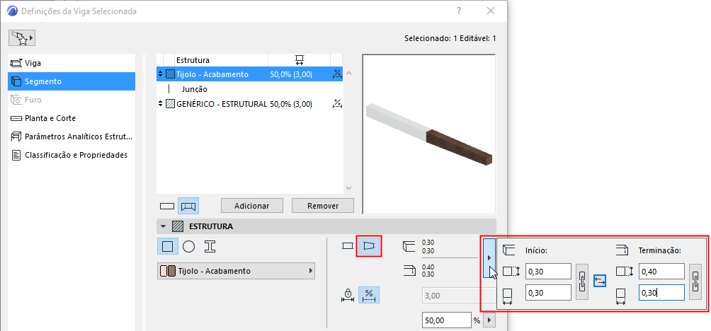711x331 pixels.
Task: Toggle length mode icon on Tijolo row
Action: [x=336, y=74]
